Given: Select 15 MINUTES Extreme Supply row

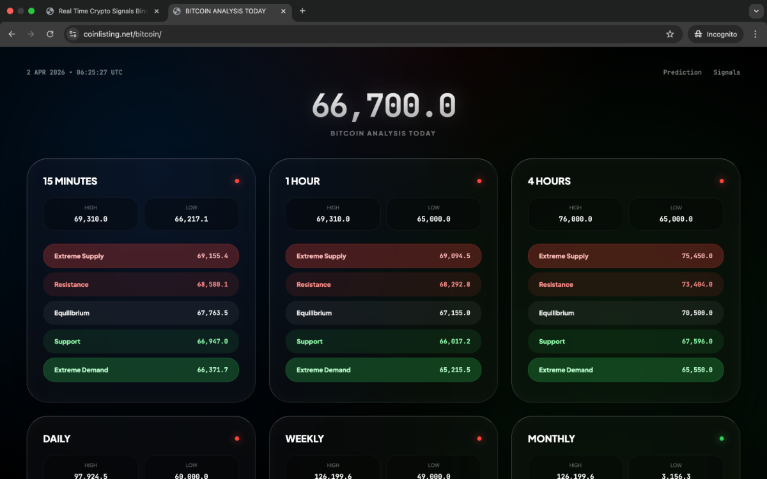Looking at the screenshot, I should pyautogui.click(x=141, y=256).
